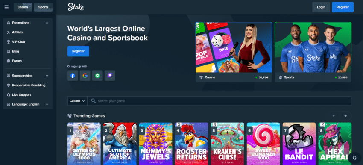
Task: Open Hex Appeal game
Action: [x=335, y=144]
